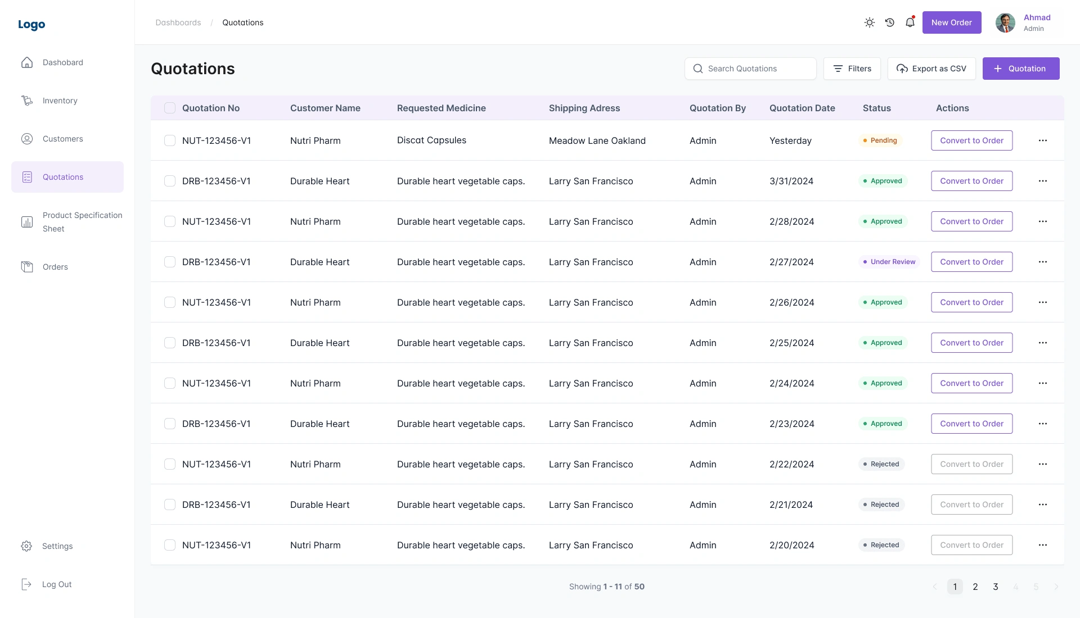
Task: Click the Customers person icon
Action: coord(27,139)
